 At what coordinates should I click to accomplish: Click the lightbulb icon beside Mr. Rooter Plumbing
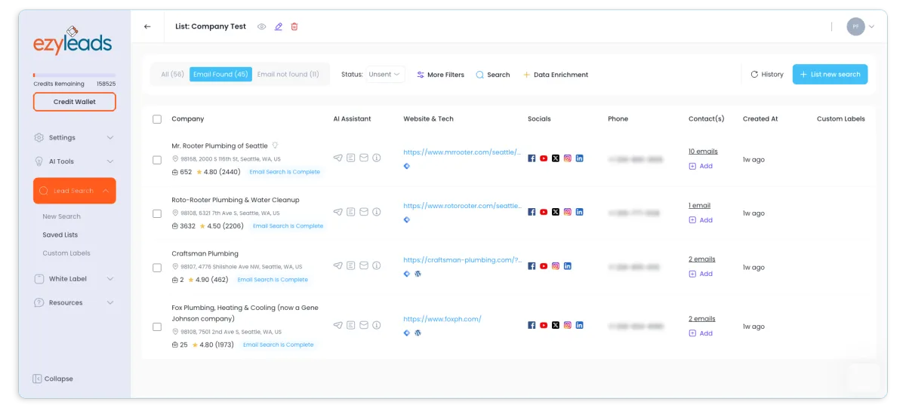[x=275, y=146]
